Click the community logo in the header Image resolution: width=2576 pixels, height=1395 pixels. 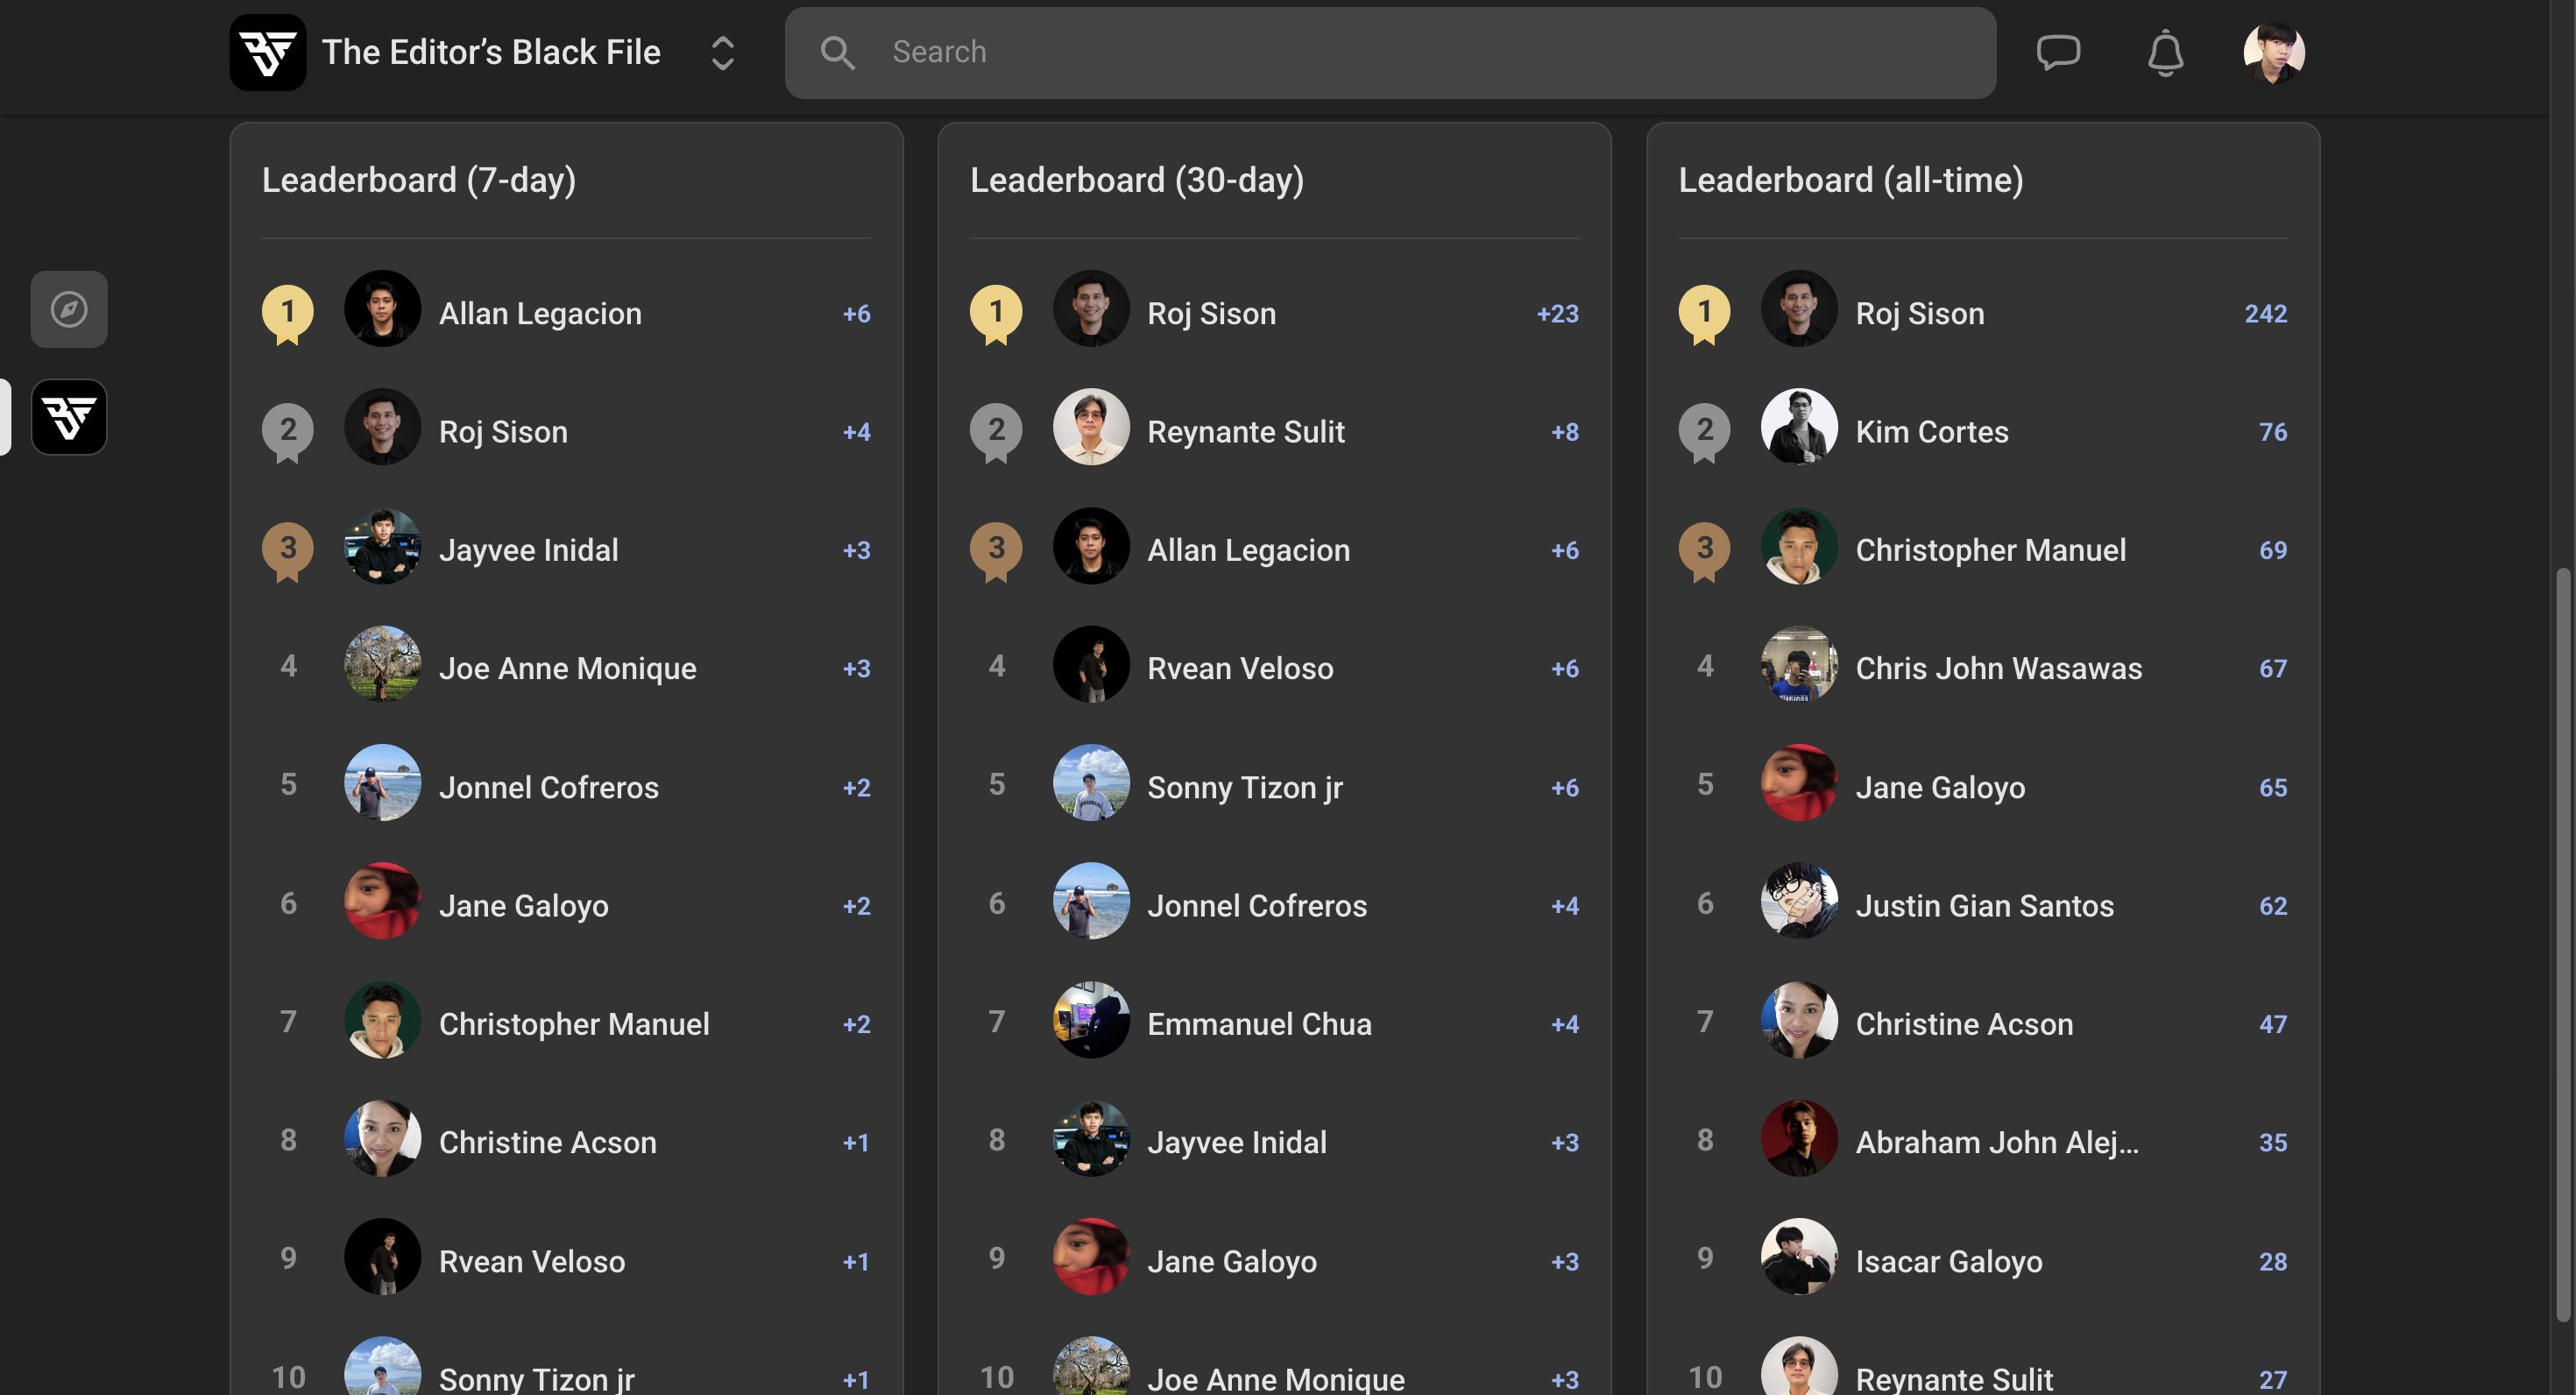pyautogui.click(x=268, y=52)
